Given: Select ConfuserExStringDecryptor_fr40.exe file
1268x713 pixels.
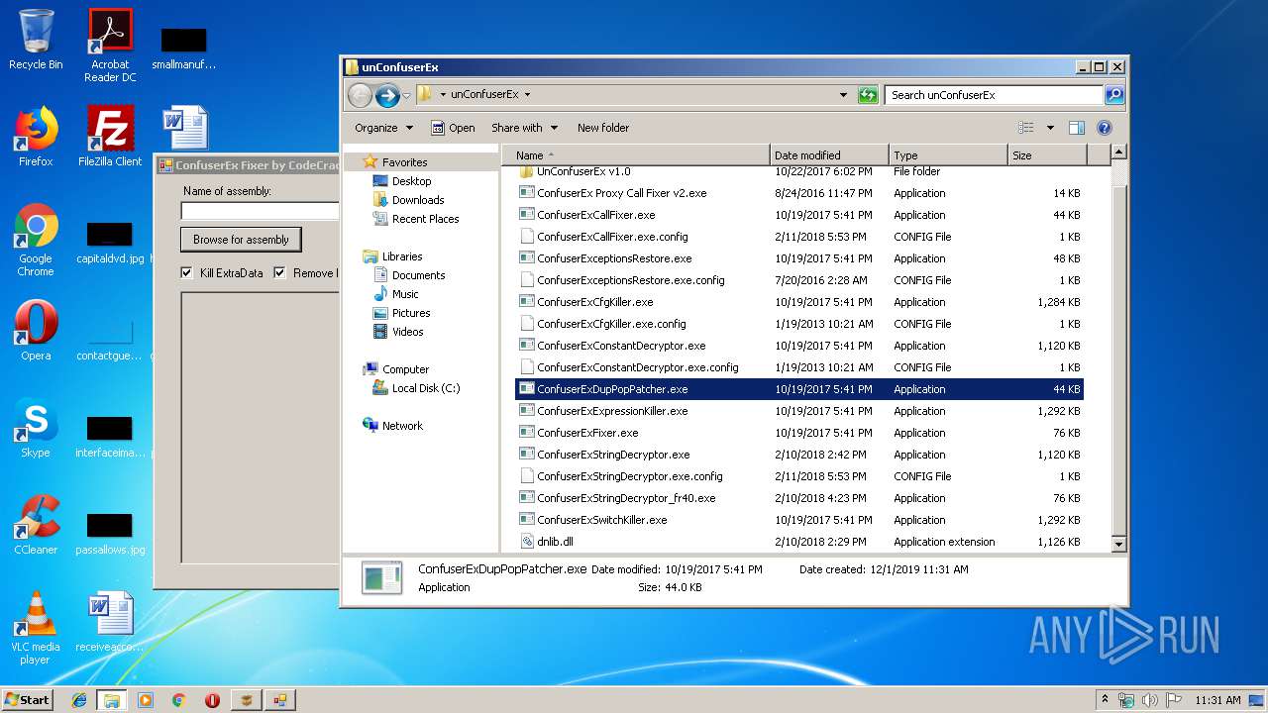Looking at the screenshot, I should pyautogui.click(x=799, y=498).
